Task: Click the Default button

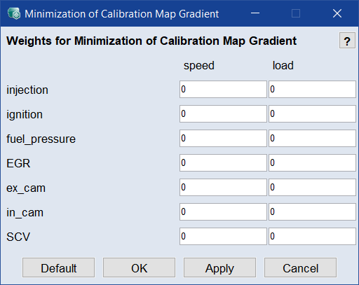Action: [59, 267]
